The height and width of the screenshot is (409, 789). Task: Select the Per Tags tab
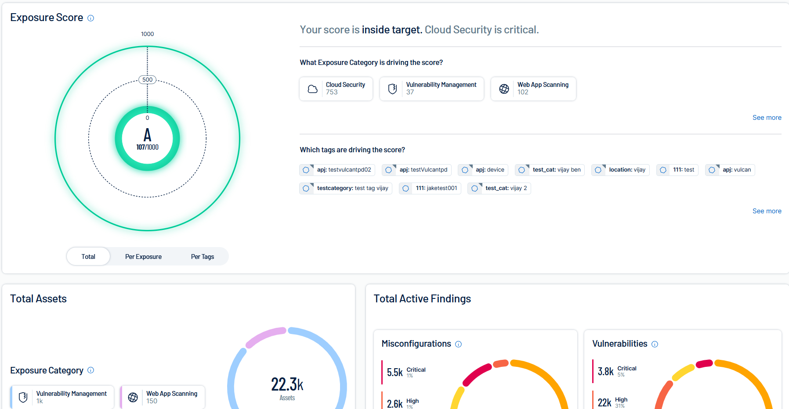pyautogui.click(x=202, y=257)
